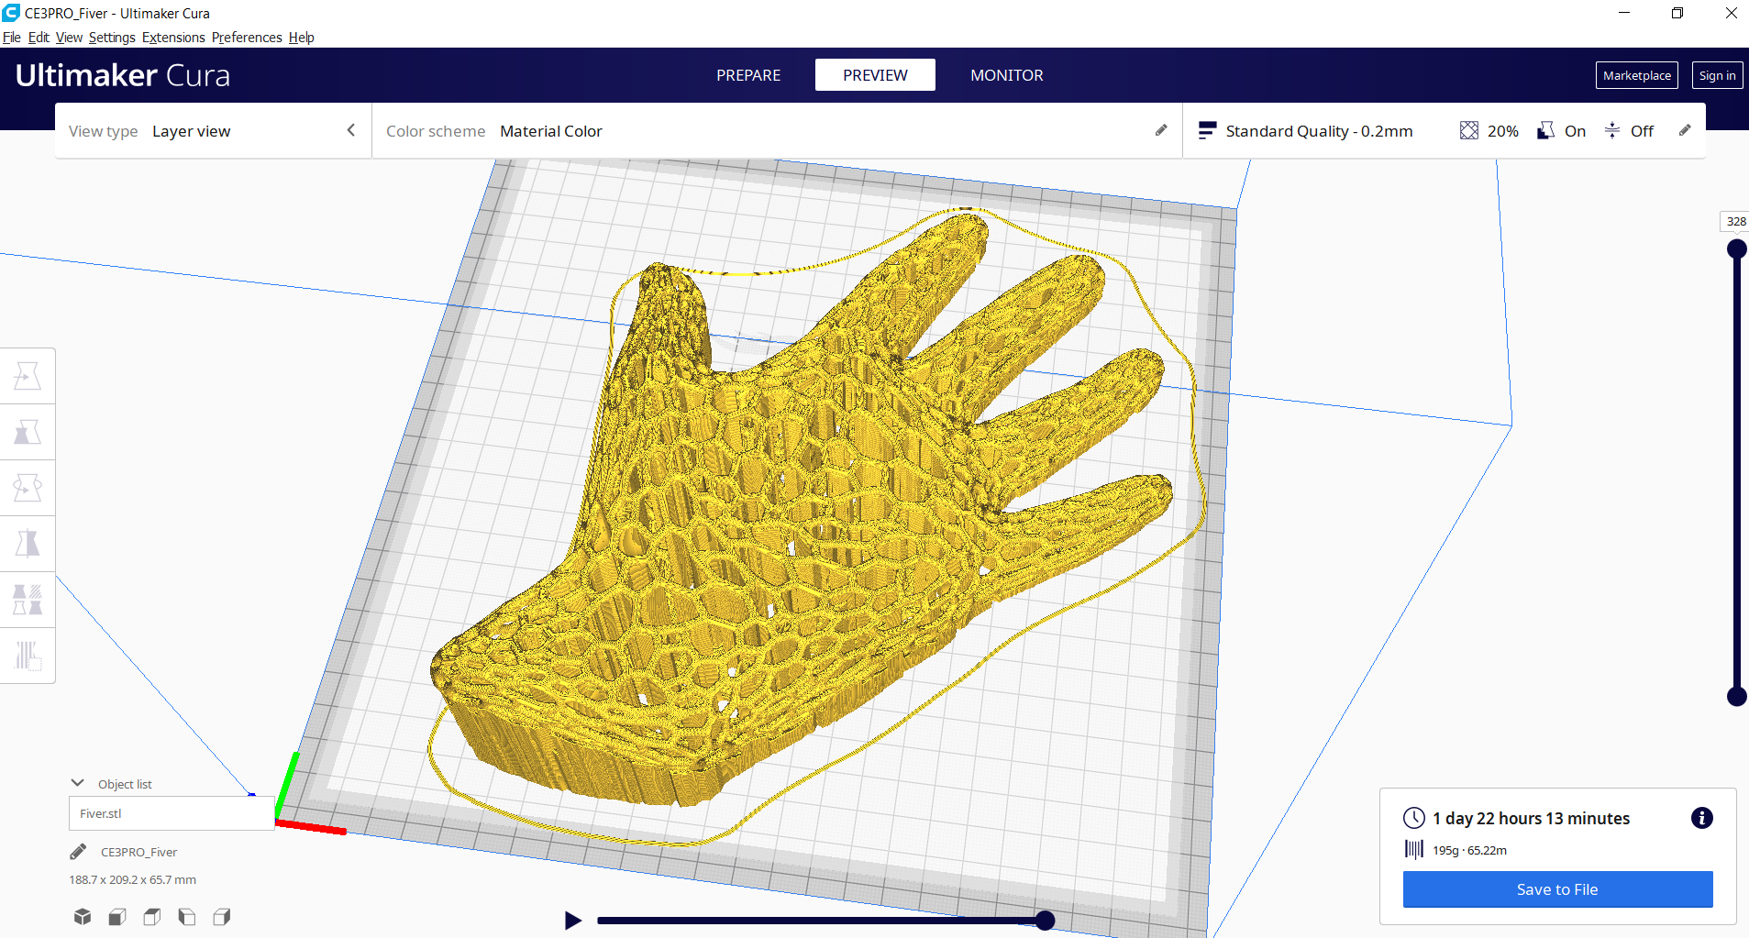Open the Color scheme Material Color dropdown

[x=777, y=130]
